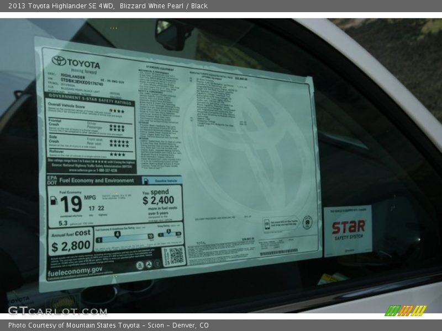Image resolution: width=442 pixels, height=331 pixels.
Task: Click the 'Gasoline Vehicle' label tab
Action: [162, 180]
